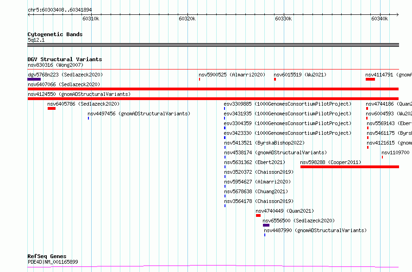Open nsv830316 (Wong2007) variant label

click(56, 65)
